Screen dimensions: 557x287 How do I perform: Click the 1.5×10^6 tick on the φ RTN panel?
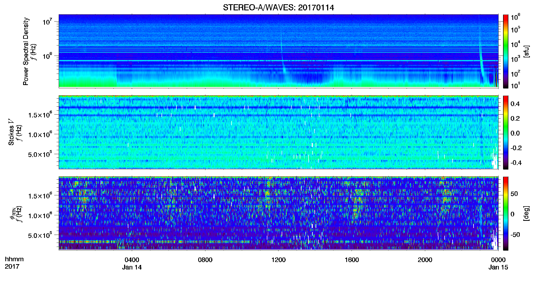click(x=40, y=196)
